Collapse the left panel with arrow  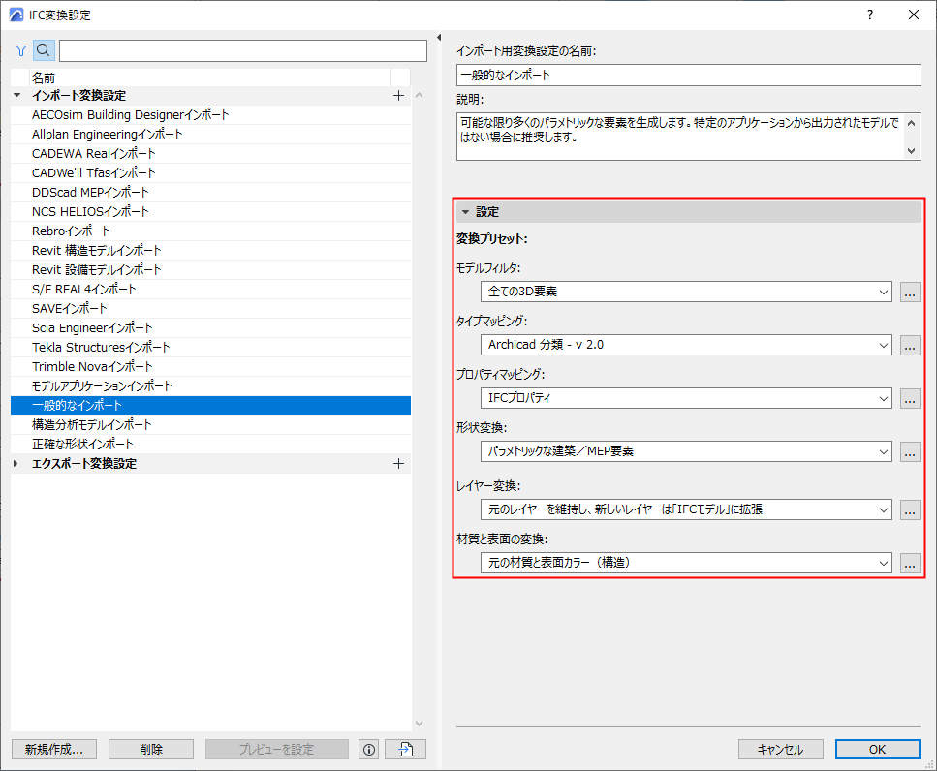tap(439, 38)
